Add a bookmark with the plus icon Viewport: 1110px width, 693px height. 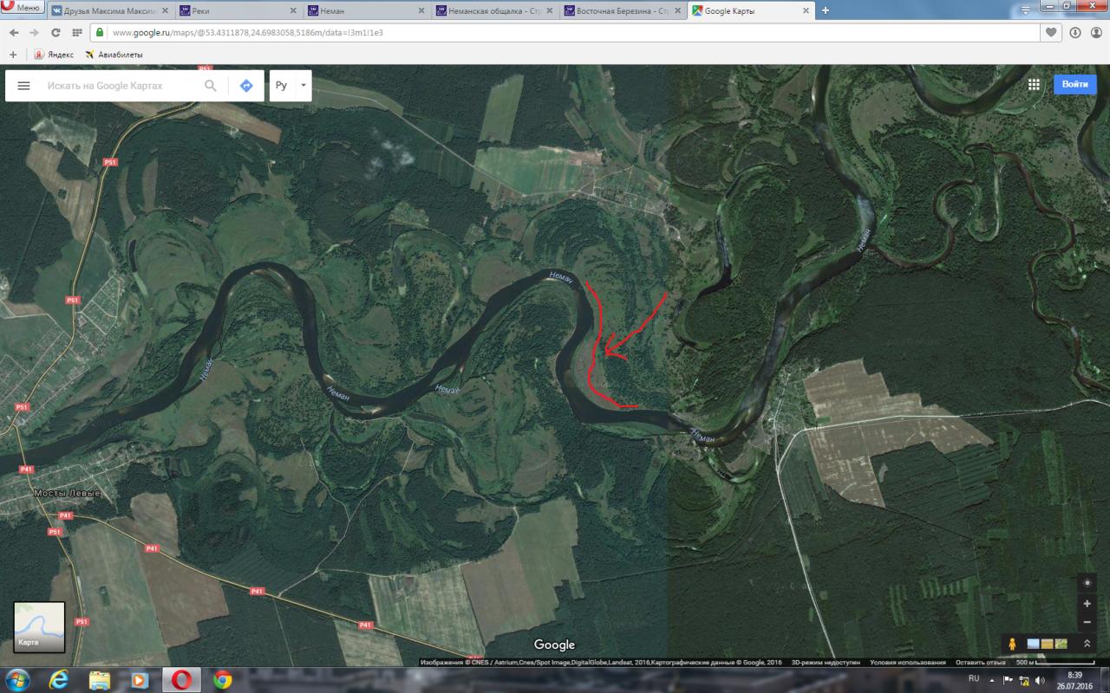click(13, 55)
